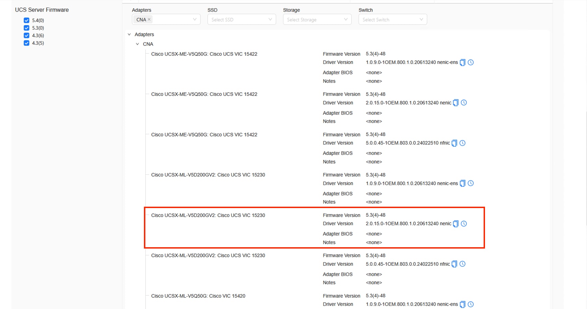Open the Select Storage dropdown field
Viewport: 587px width, 309px height.
(316, 19)
